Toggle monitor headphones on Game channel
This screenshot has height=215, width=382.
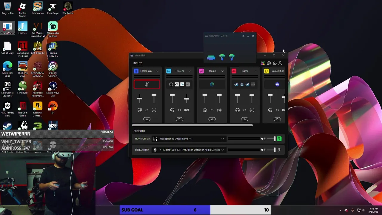tap(238, 110)
